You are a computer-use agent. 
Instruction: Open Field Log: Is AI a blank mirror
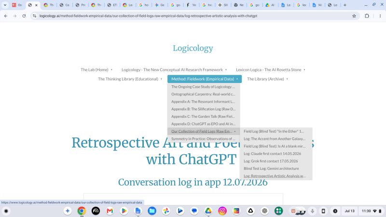[x=276, y=146]
